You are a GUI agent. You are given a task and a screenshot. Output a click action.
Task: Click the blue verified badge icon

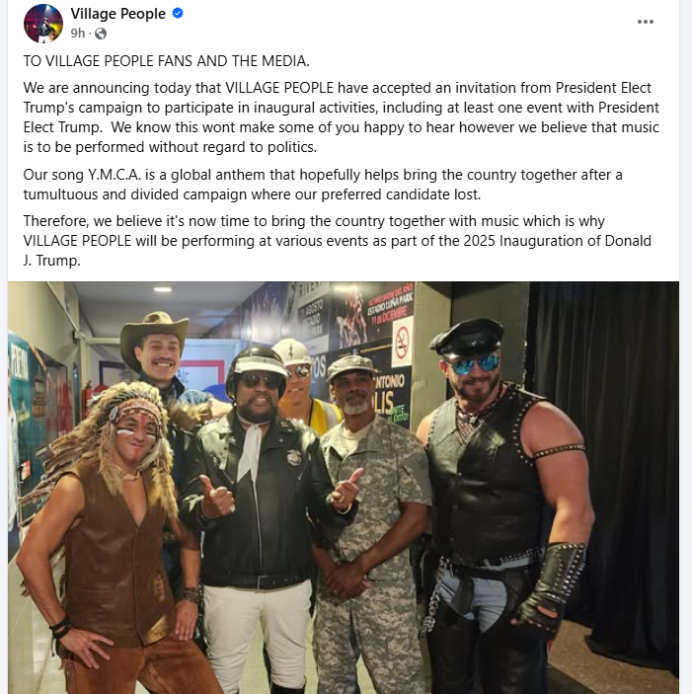[x=178, y=14]
